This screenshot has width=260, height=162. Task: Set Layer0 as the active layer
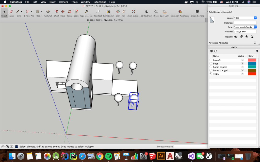(x=211, y=60)
